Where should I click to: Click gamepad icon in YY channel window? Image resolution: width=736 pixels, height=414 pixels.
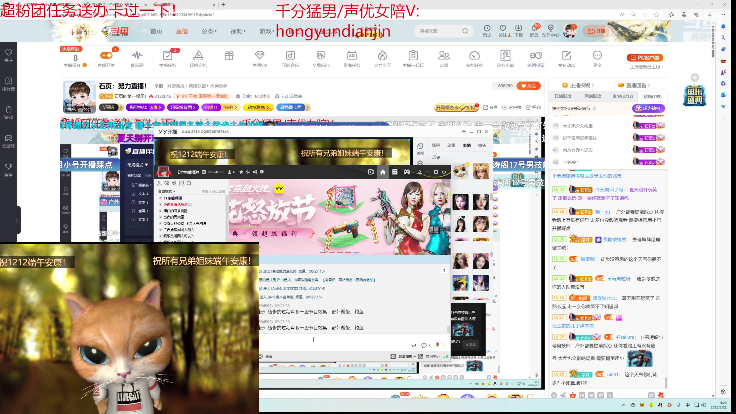407,172
